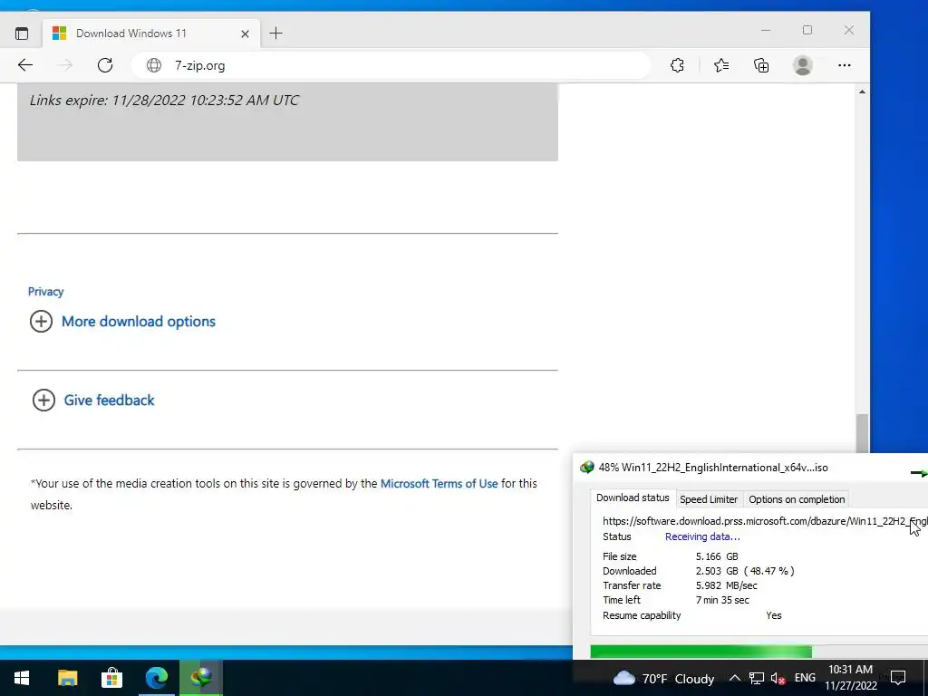Minimize the Edge browser window

tap(766, 30)
